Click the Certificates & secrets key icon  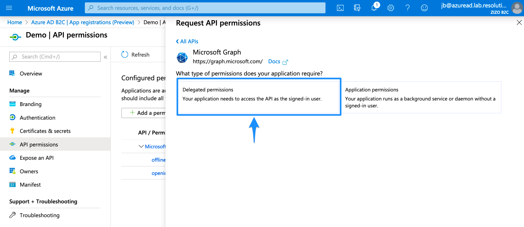[x=12, y=131]
